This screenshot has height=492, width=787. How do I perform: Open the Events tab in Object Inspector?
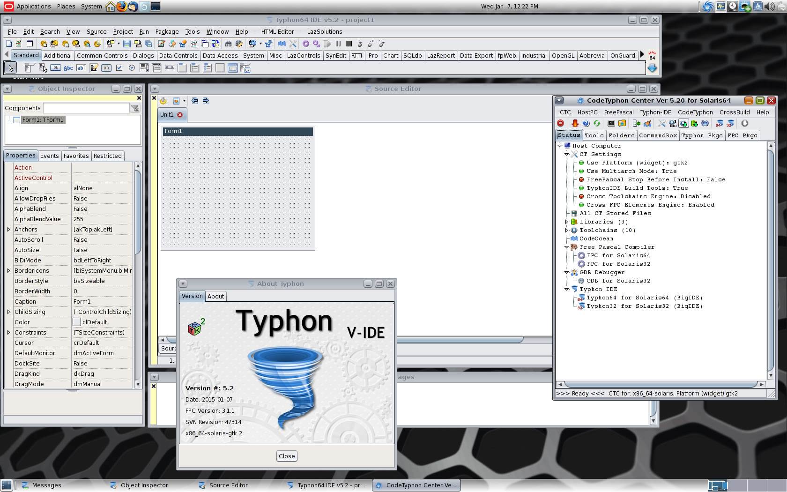pos(49,156)
